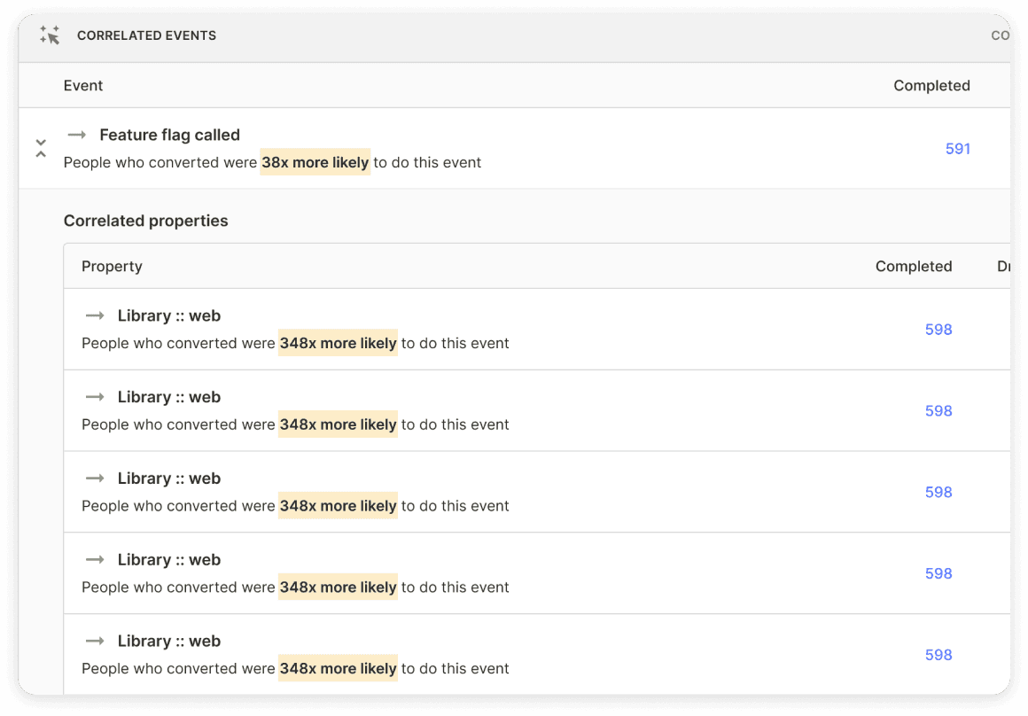Click the Event column header
Viewport: 1028px width, 716px height.
[x=83, y=86]
